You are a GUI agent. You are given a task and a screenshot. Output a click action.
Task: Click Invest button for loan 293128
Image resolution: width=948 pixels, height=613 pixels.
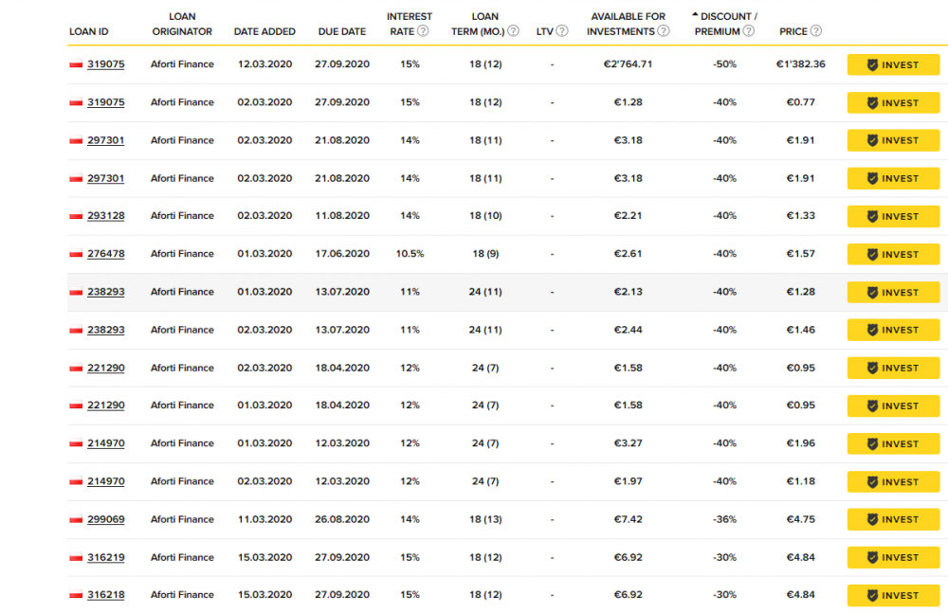click(x=893, y=217)
